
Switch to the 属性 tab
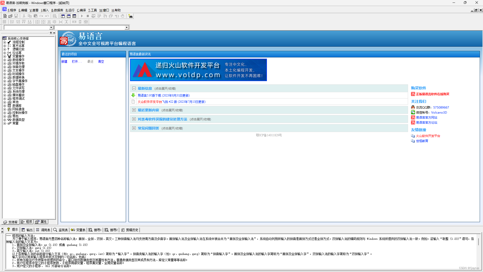click(41, 222)
